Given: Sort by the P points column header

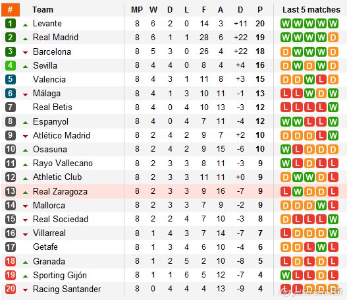Looking at the screenshot, I should click(x=260, y=10).
